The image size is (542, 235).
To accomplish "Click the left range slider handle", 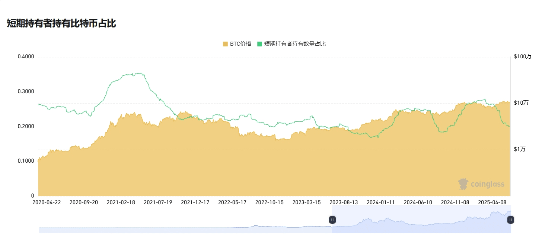I will click(332, 220).
